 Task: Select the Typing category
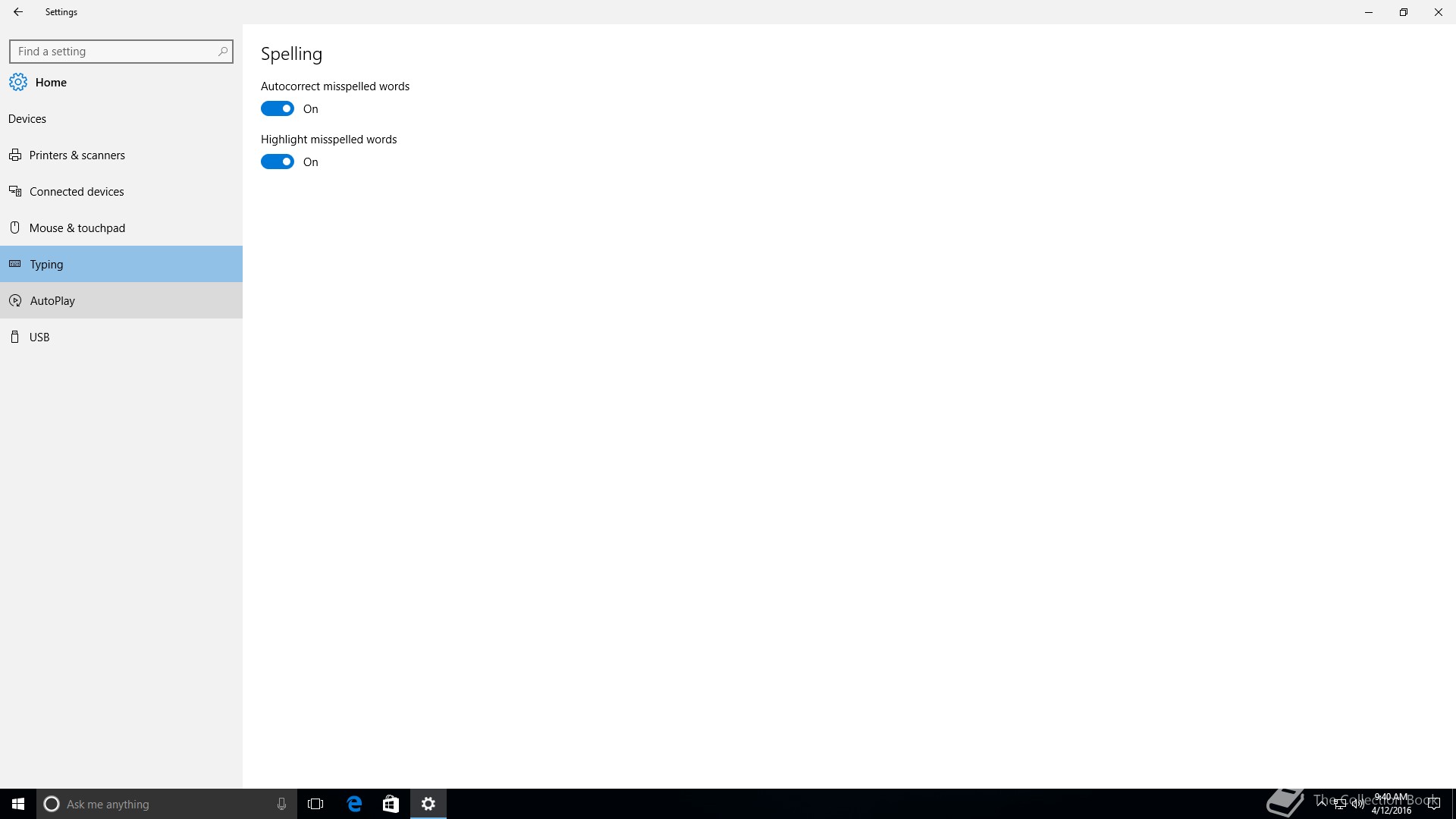[x=46, y=265]
